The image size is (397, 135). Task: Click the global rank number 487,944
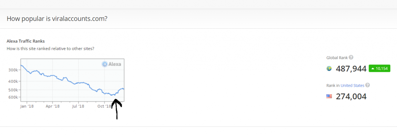351,69
